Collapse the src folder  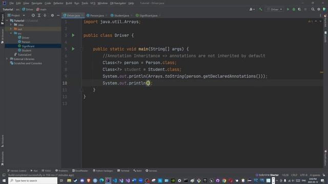(11, 33)
